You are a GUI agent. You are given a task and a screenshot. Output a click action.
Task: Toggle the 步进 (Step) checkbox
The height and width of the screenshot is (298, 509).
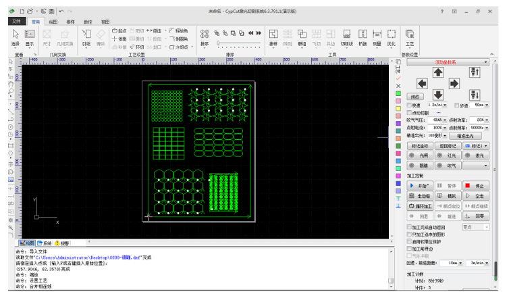coord(457,105)
